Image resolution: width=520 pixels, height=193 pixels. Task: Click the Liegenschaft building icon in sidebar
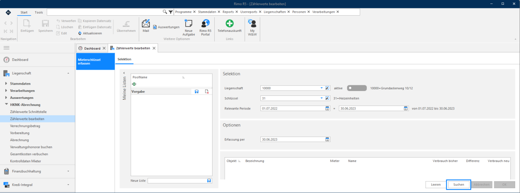tap(6, 73)
